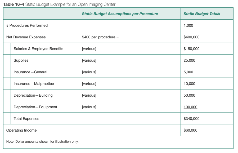Select the underlined 100,000 equipment depreciation value
This screenshot has height=153, width=238.
tap(191, 107)
